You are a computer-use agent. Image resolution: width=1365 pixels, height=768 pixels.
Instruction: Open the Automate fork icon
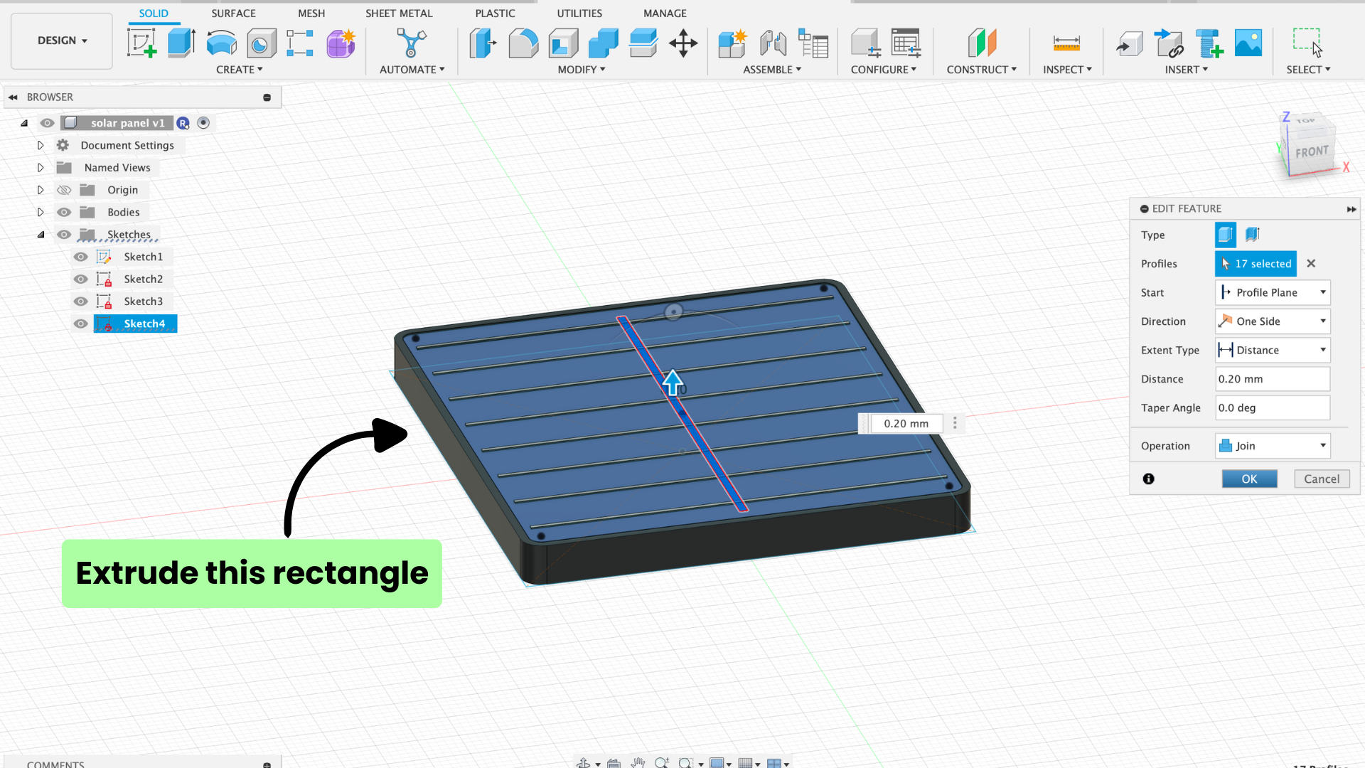(412, 43)
